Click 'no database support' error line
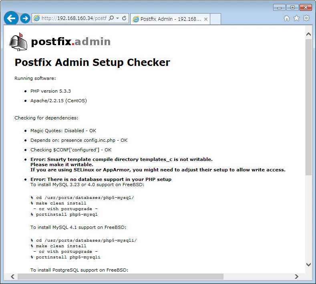This screenshot has height=284, width=316. [x=101, y=179]
